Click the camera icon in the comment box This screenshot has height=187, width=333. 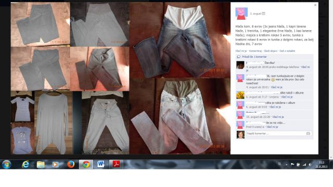click(308, 133)
